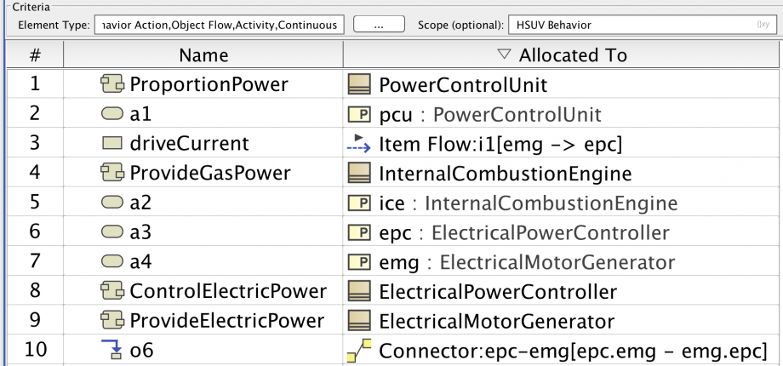
Task: Select the a1 action icon
Action: [x=112, y=114]
